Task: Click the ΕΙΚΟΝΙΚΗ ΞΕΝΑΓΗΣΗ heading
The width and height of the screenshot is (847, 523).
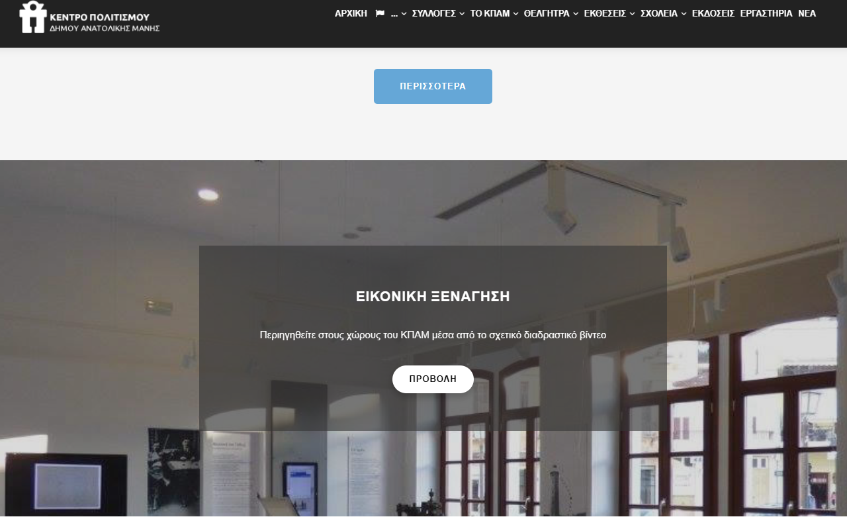Action: tap(433, 297)
